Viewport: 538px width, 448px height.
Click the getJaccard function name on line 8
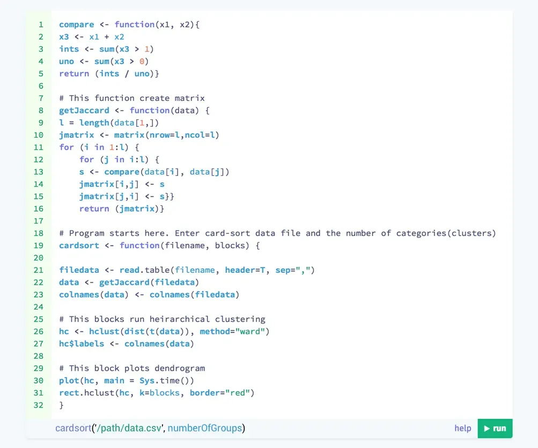pyautogui.click(x=84, y=110)
